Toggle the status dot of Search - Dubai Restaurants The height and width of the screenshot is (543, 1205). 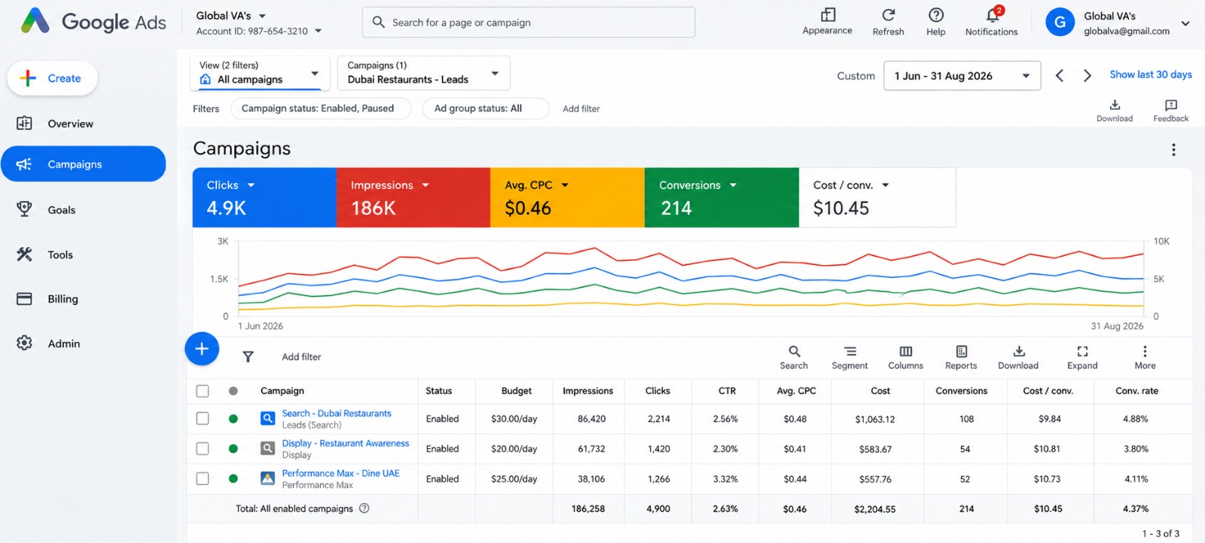pos(233,419)
